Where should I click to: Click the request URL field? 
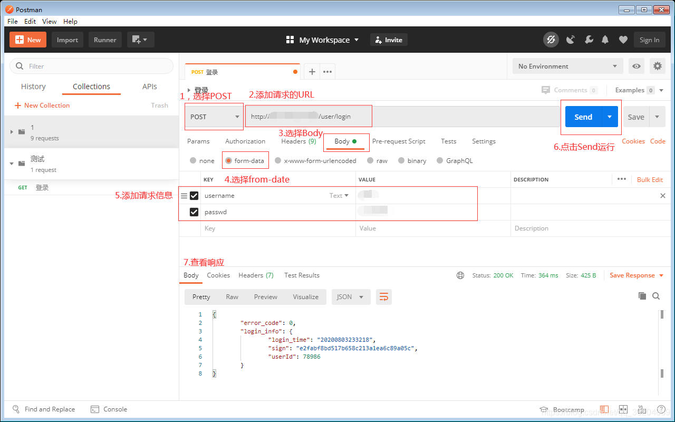coord(403,117)
